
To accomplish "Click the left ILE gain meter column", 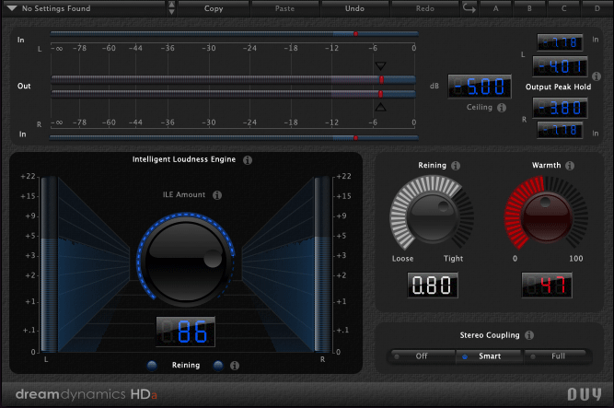I will click(50, 264).
